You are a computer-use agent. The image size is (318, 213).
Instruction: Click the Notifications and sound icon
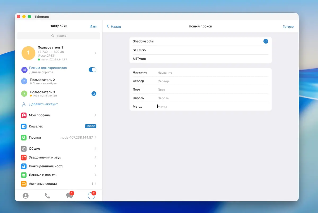click(x=24, y=157)
